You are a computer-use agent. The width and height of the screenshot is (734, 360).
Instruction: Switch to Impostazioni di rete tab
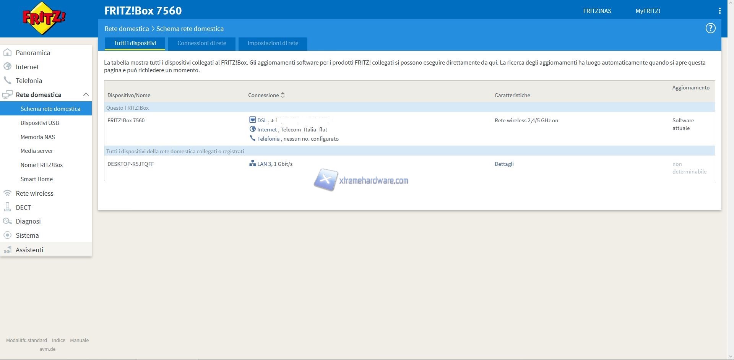click(x=273, y=43)
